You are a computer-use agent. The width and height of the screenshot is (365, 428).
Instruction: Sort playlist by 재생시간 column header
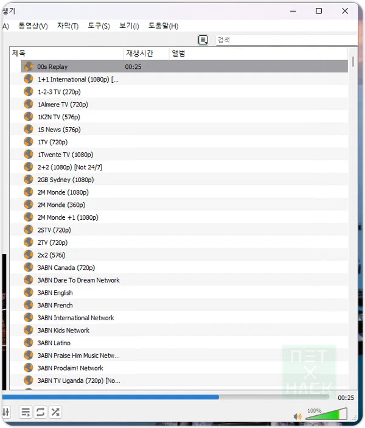tap(146, 53)
